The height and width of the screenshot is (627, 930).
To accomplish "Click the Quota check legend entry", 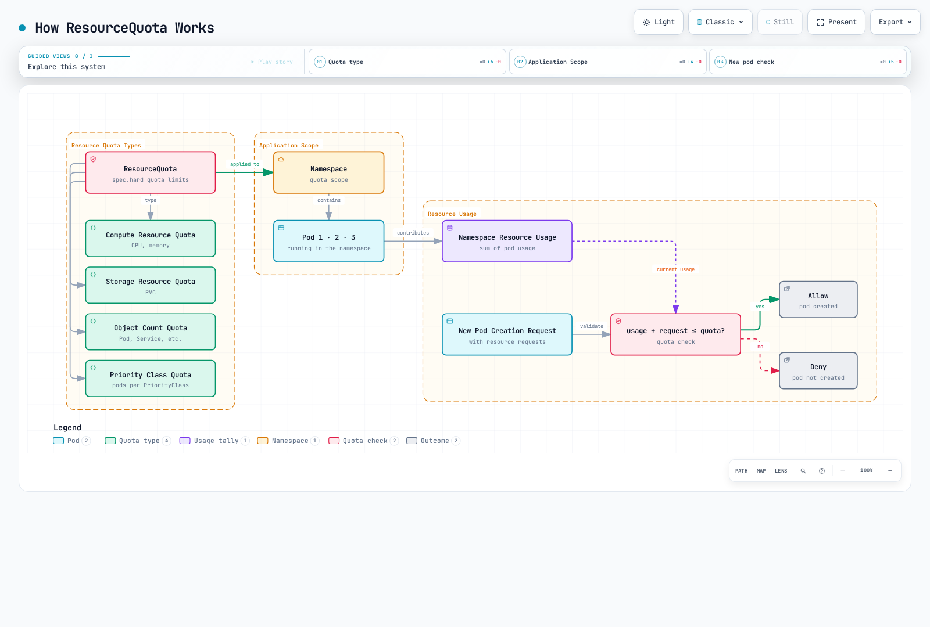I will [x=363, y=441].
